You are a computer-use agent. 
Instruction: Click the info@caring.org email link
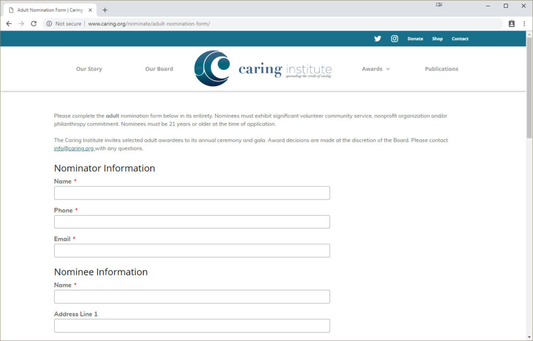[74, 148]
